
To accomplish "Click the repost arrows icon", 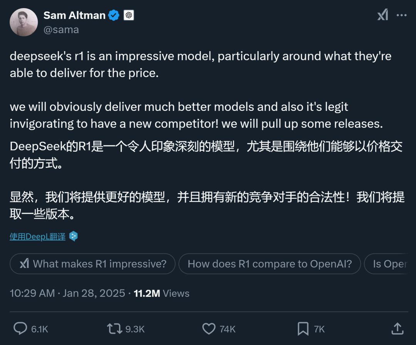I will coord(114,329).
